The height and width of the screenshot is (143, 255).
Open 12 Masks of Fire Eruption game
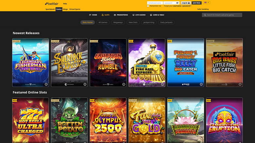click(224, 120)
